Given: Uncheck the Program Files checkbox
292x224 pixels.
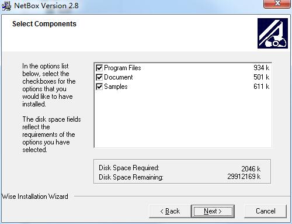Looking at the screenshot, I should 99,68.
